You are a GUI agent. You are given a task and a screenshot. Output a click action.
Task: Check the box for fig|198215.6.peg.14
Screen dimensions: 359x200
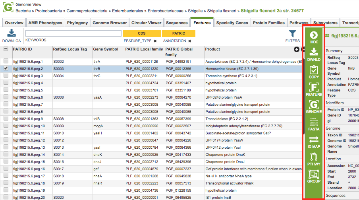coord(6,154)
